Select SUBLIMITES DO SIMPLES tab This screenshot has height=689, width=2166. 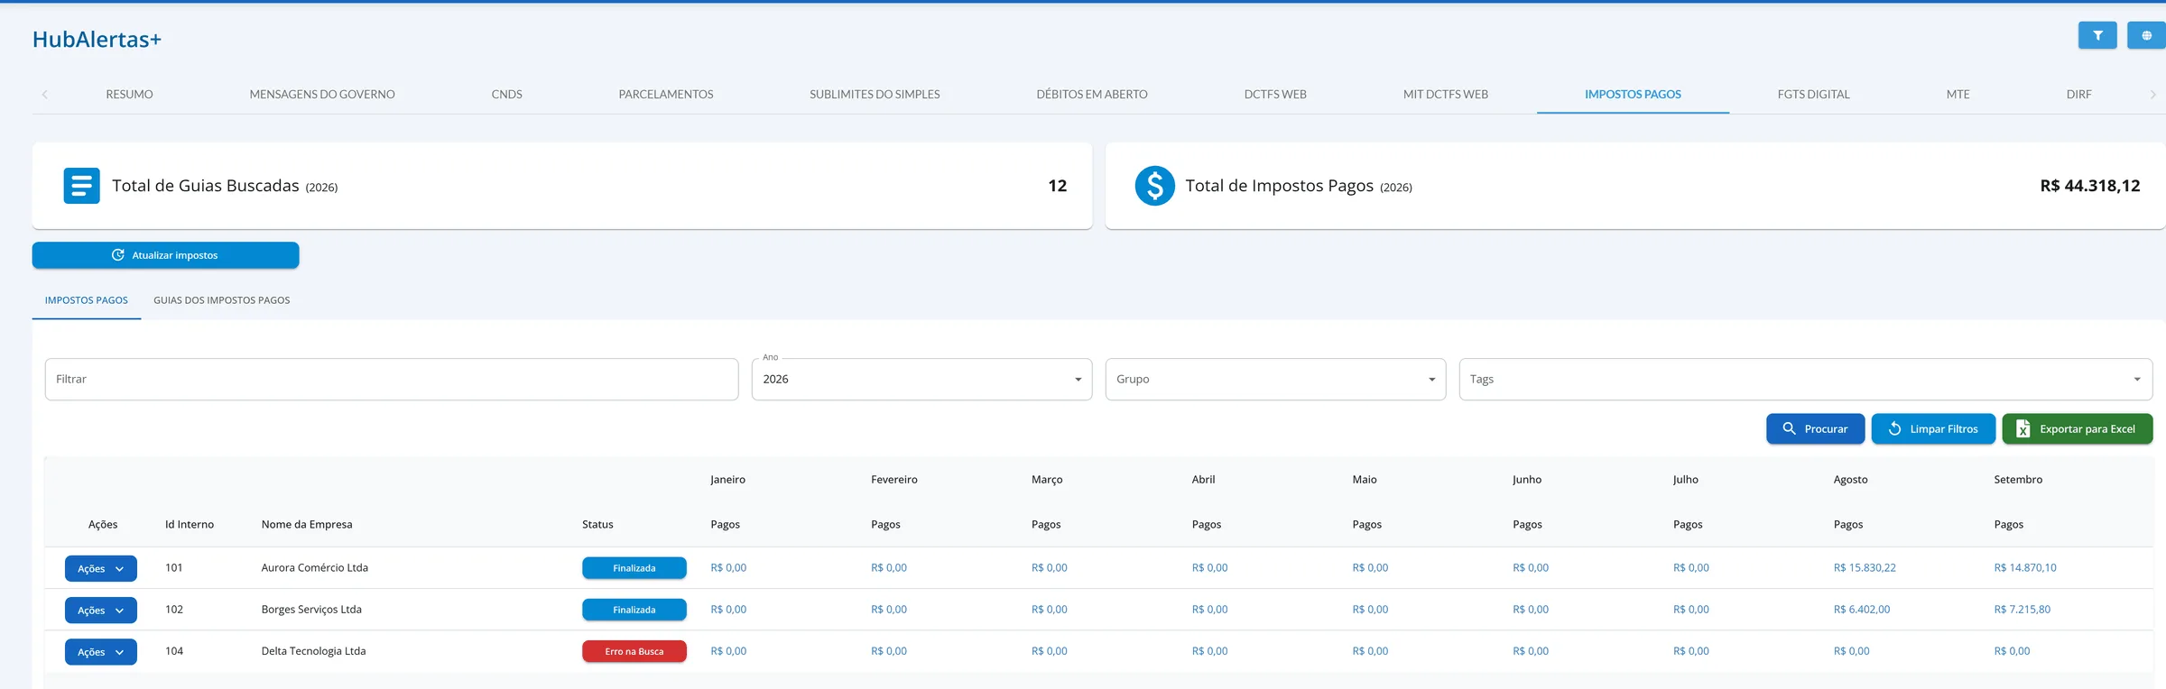(x=875, y=94)
